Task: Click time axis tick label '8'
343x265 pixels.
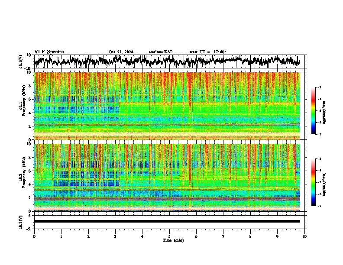Action: 250,236
